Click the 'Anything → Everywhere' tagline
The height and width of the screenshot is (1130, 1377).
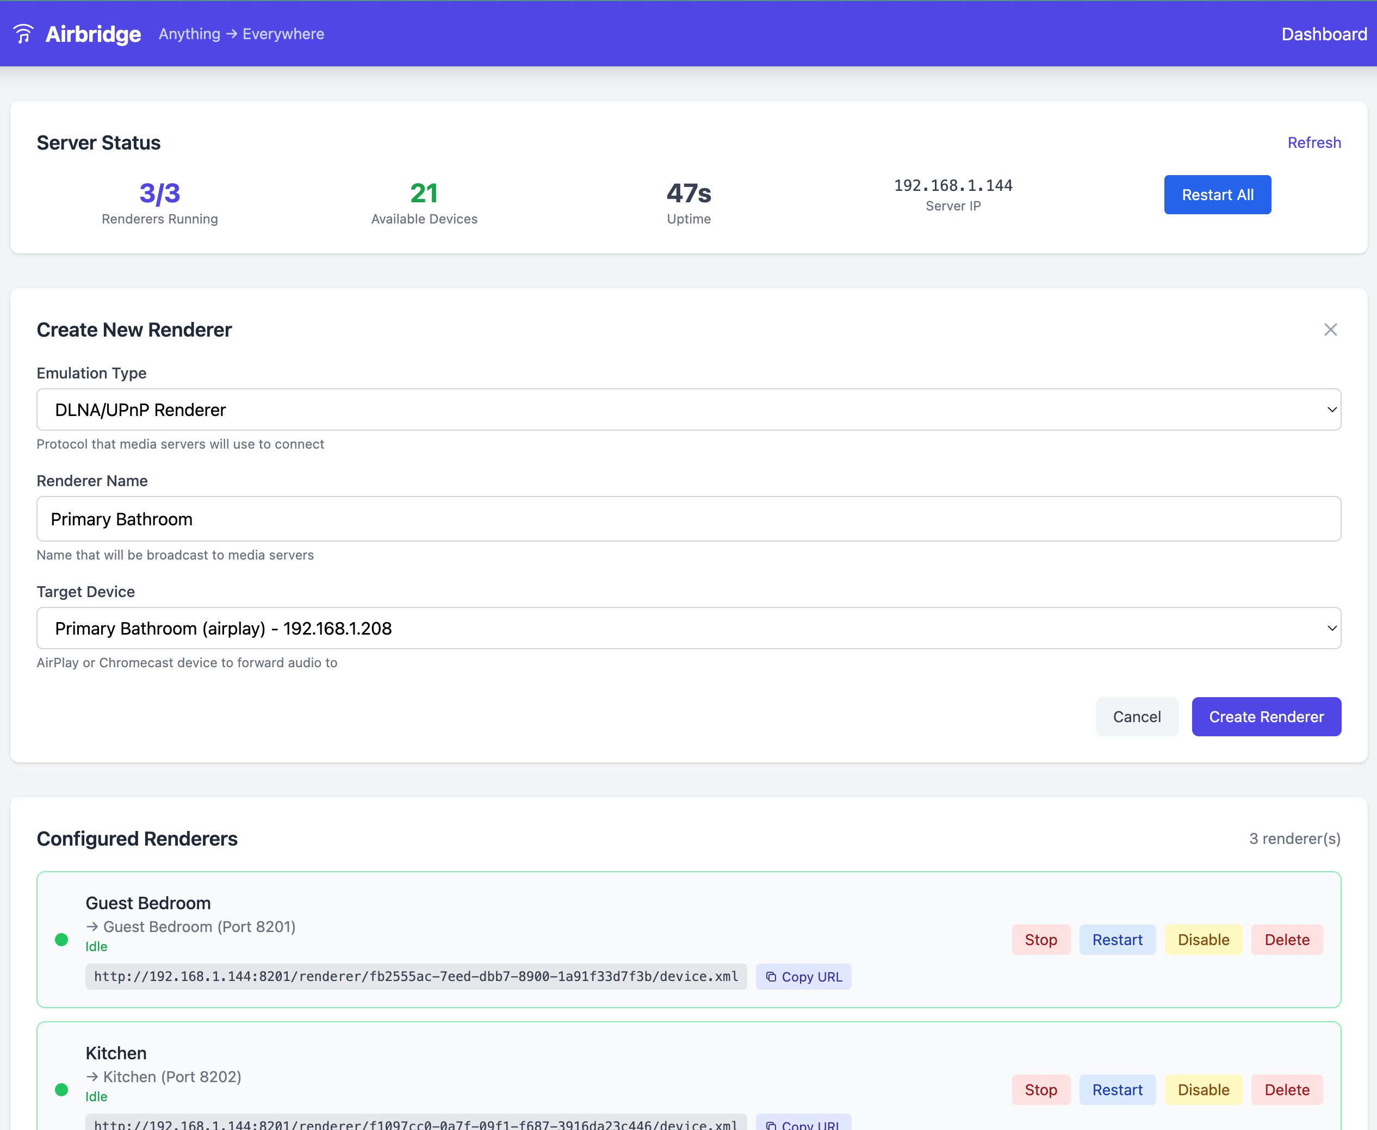coord(241,34)
